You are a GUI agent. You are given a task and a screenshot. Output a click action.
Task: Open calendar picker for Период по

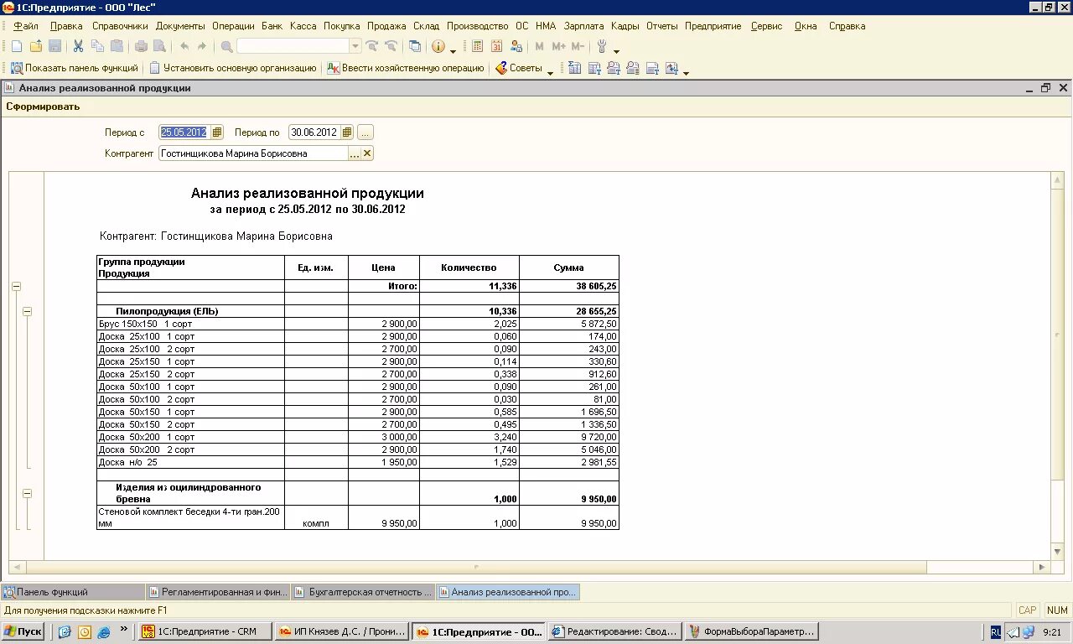[347, 132]
